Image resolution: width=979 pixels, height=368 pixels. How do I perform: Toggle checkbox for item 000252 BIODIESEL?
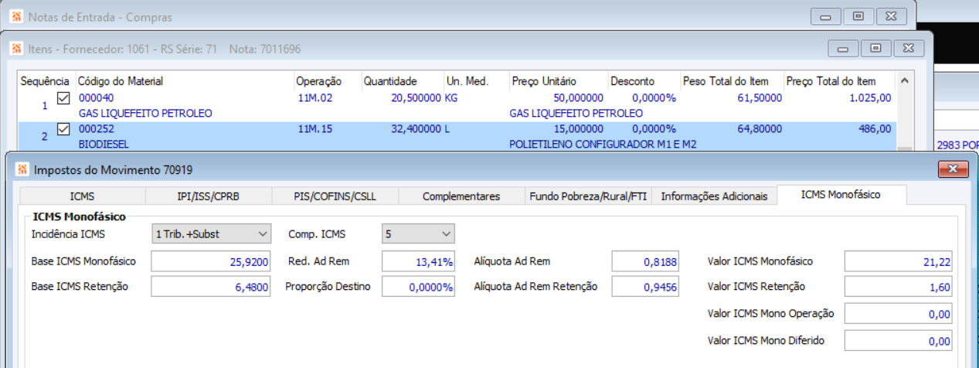(x=63, y=129)
